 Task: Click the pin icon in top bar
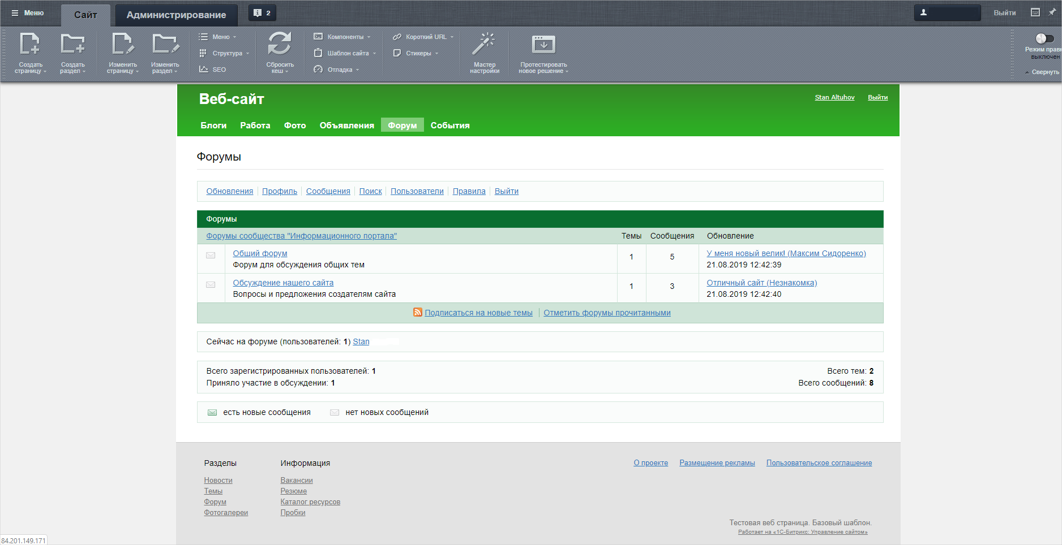tap(1052, 12)
